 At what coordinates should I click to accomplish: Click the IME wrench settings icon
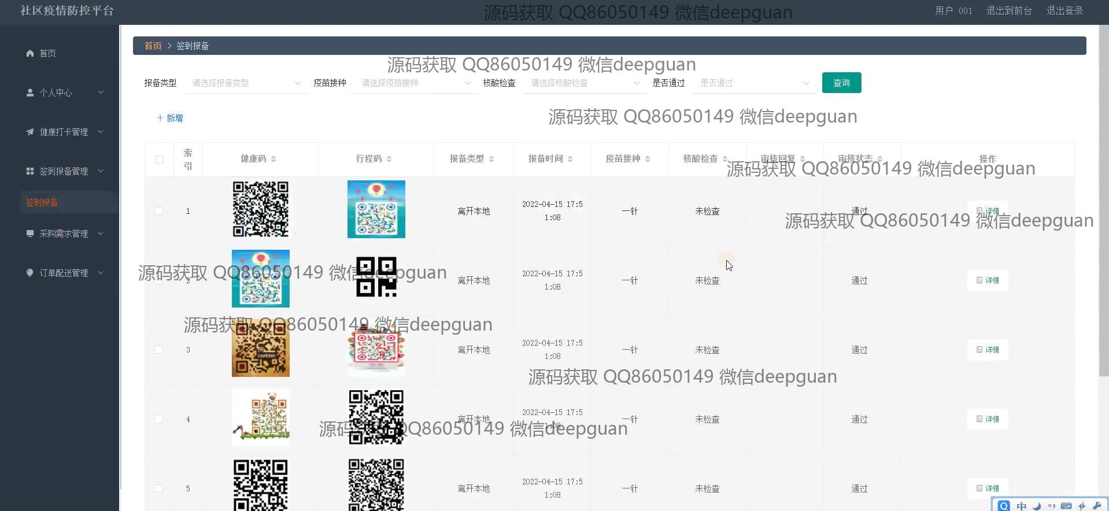tap(1097, 506)
